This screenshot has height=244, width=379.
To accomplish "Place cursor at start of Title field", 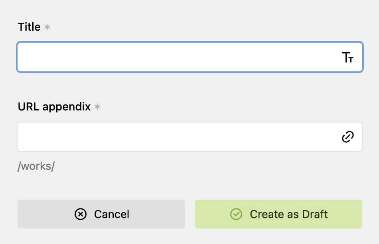I will point(25,57).
